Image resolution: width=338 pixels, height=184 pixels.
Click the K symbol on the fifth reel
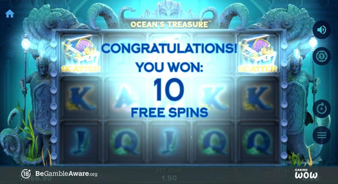click(x=257, y=98)
